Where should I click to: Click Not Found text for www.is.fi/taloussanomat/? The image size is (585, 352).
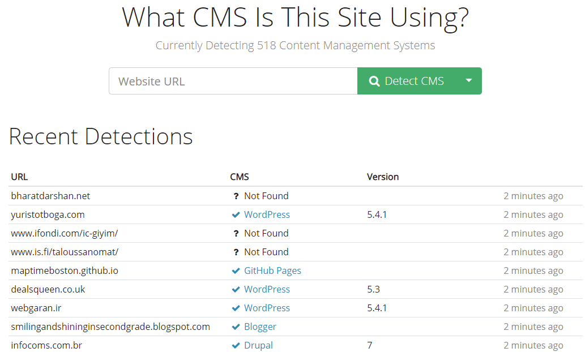266,252
